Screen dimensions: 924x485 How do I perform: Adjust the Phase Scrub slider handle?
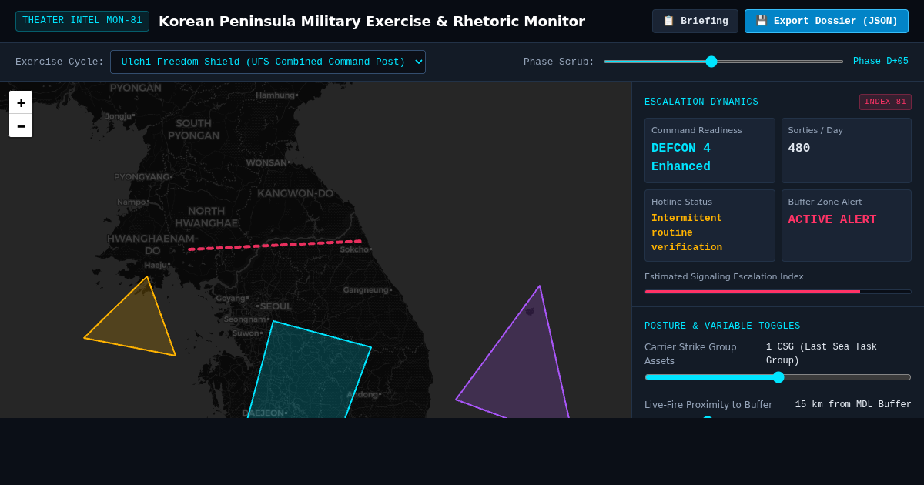[711, 62]
